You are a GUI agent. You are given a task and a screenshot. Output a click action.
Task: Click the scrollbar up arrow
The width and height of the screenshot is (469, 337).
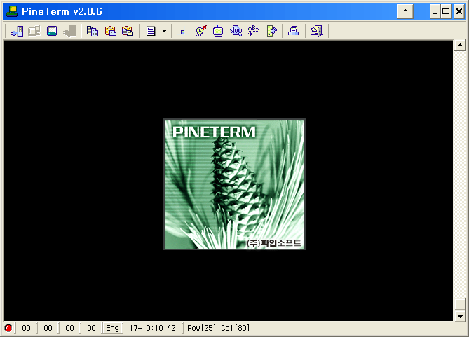(x=460, y=46)
